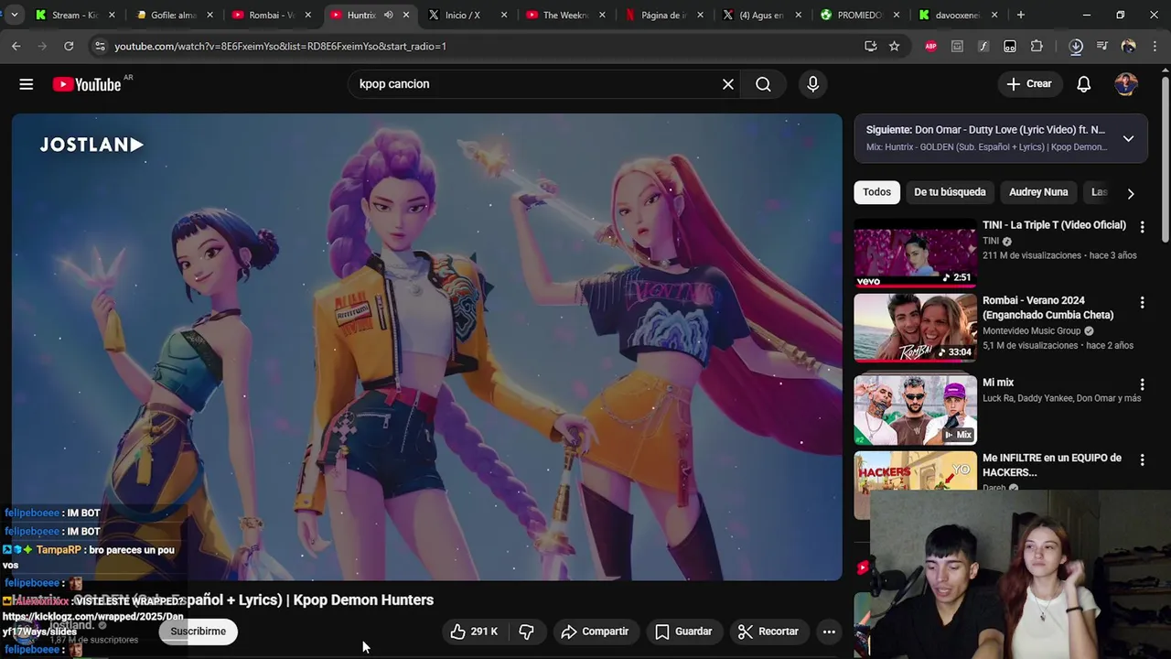Screen dimensions: 1171x659
Task: Open the Adblock Plus extension
Action: [x=930, y=46]
